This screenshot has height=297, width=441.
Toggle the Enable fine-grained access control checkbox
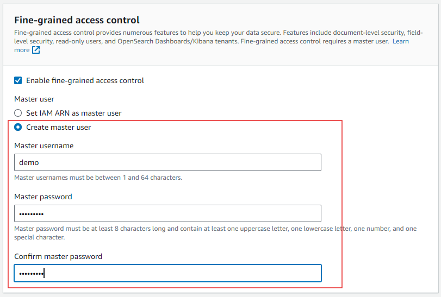coord(18,80)
